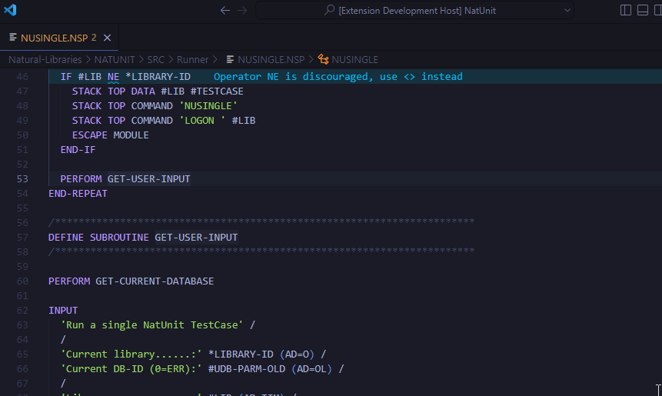Click (AD=OL) attribute on line 66

(311, 369)
